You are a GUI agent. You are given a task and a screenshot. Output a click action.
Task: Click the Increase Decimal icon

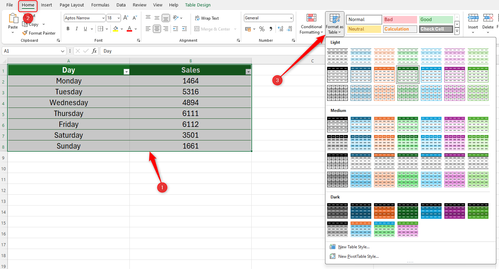tap(281, 29)
